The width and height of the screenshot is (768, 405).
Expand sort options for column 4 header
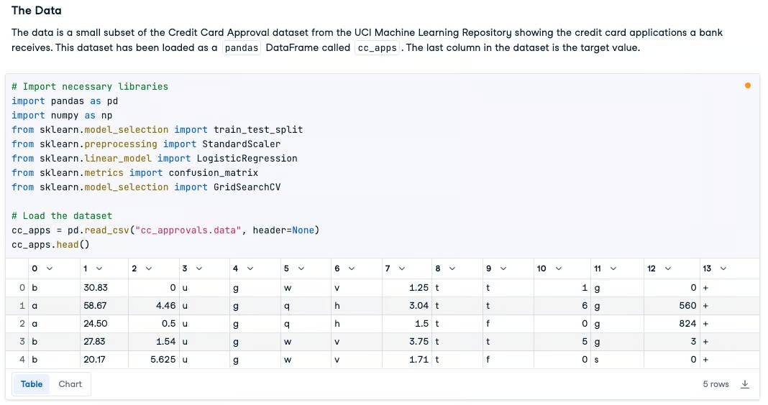[250, 269]
